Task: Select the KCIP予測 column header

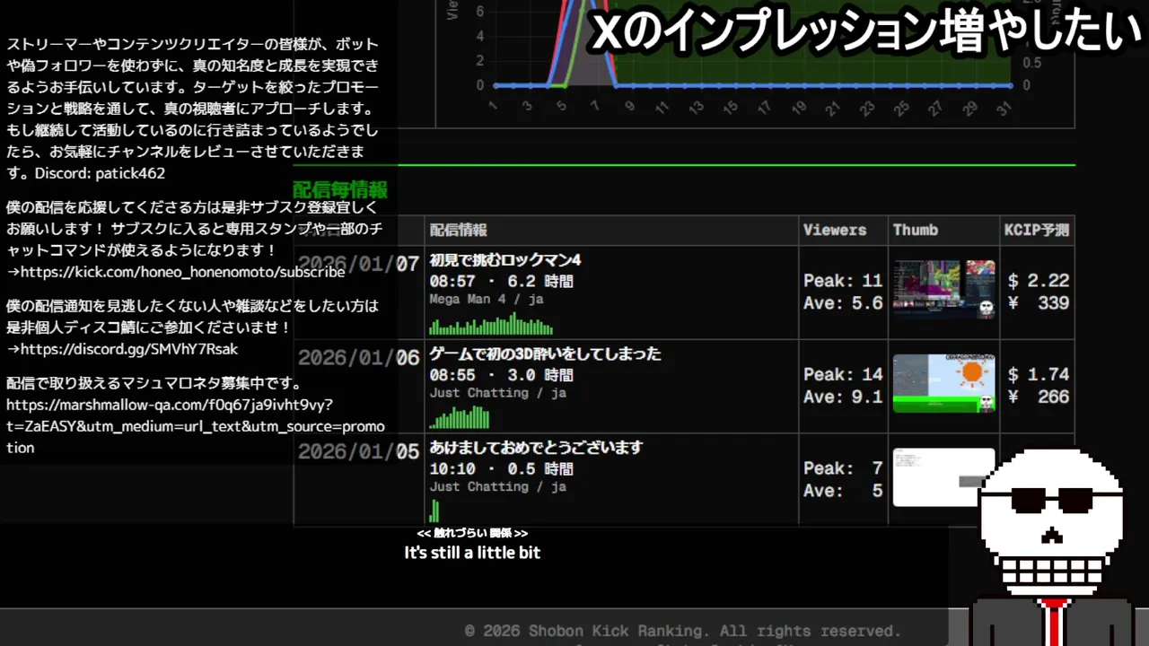Action: point(1037,231)
